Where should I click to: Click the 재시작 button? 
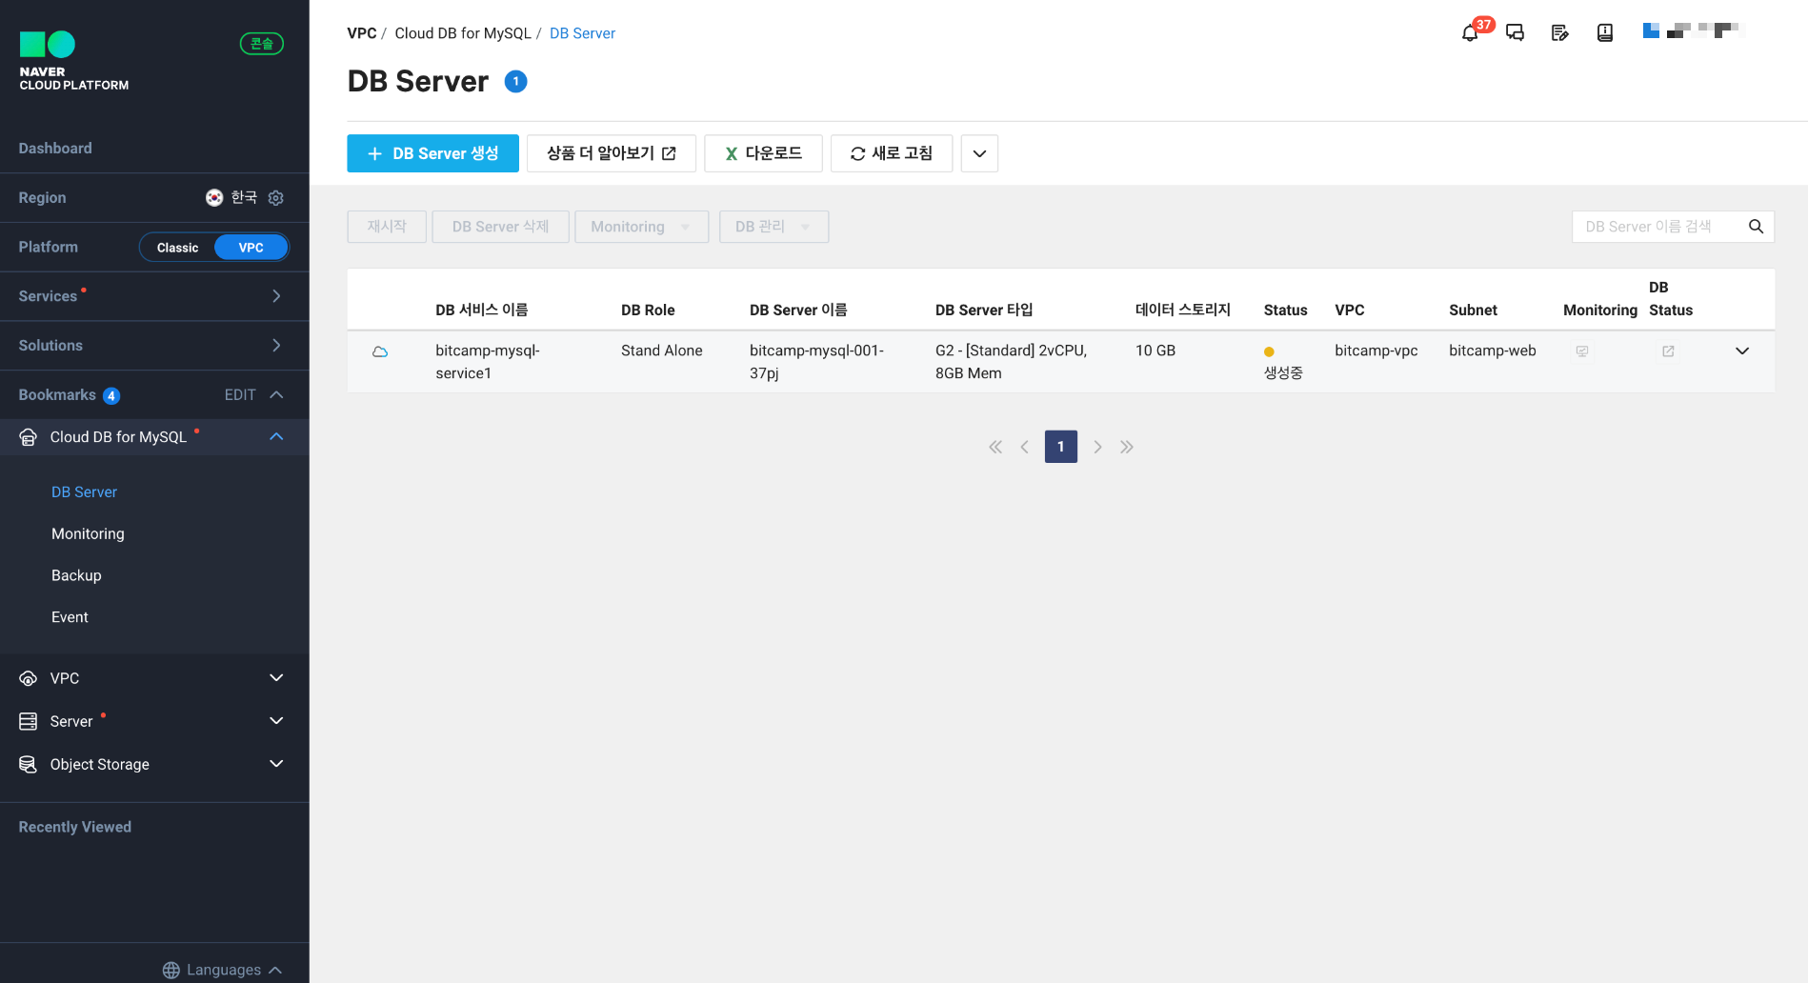click(387, 227)
